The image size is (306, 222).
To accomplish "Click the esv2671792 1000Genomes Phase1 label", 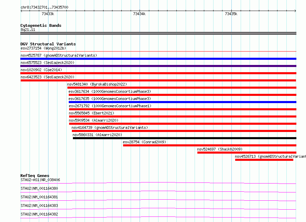I will coord(110,106).
